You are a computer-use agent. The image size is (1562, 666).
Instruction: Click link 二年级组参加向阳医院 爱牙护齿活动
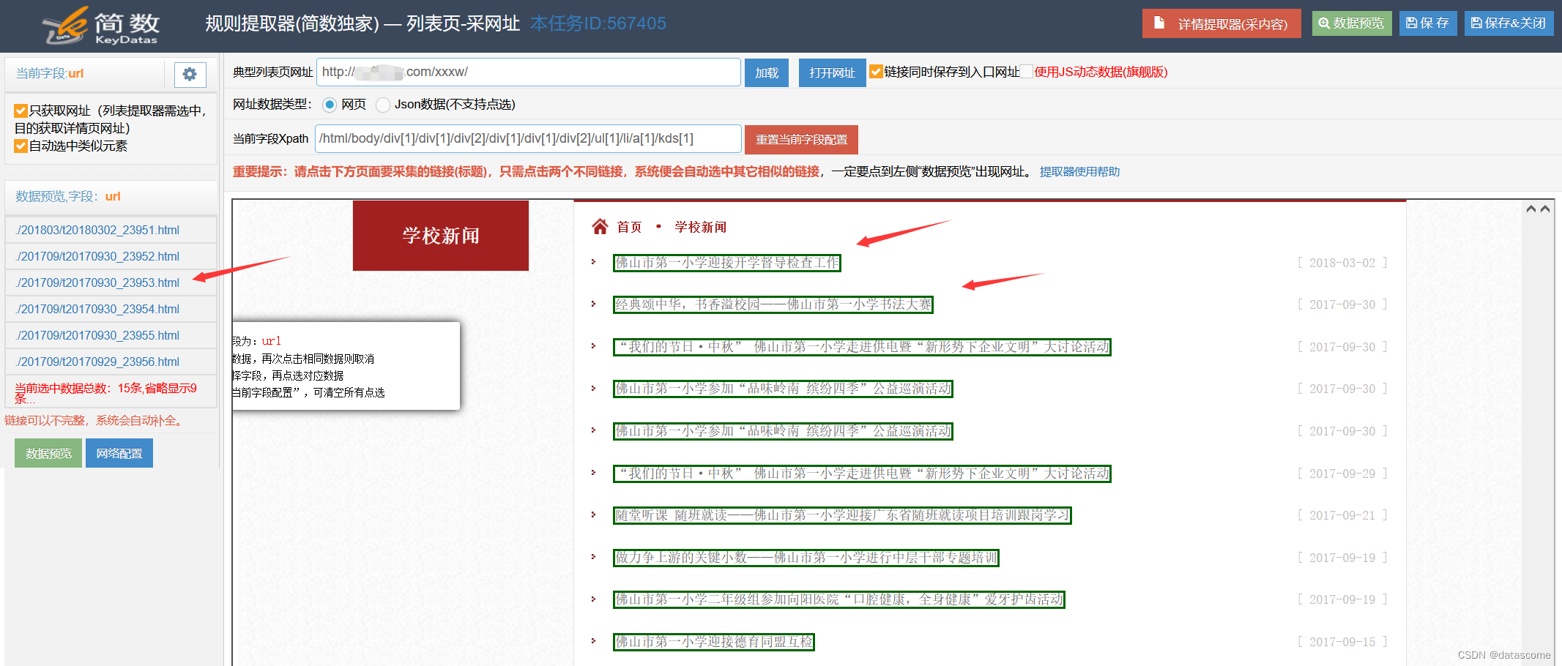click(x=839, y=599)
